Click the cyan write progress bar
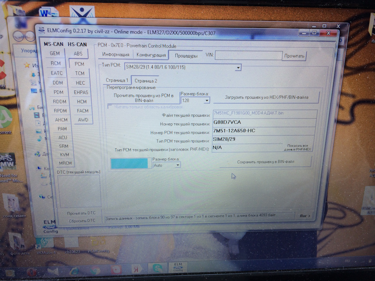Image resolution: width=375 pixels, height=281 pixels. pyautogui.click(x=129, y=164)
